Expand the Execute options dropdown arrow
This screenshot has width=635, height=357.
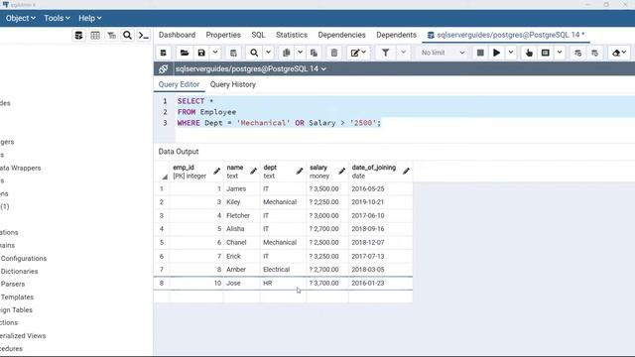click(511, 53)
